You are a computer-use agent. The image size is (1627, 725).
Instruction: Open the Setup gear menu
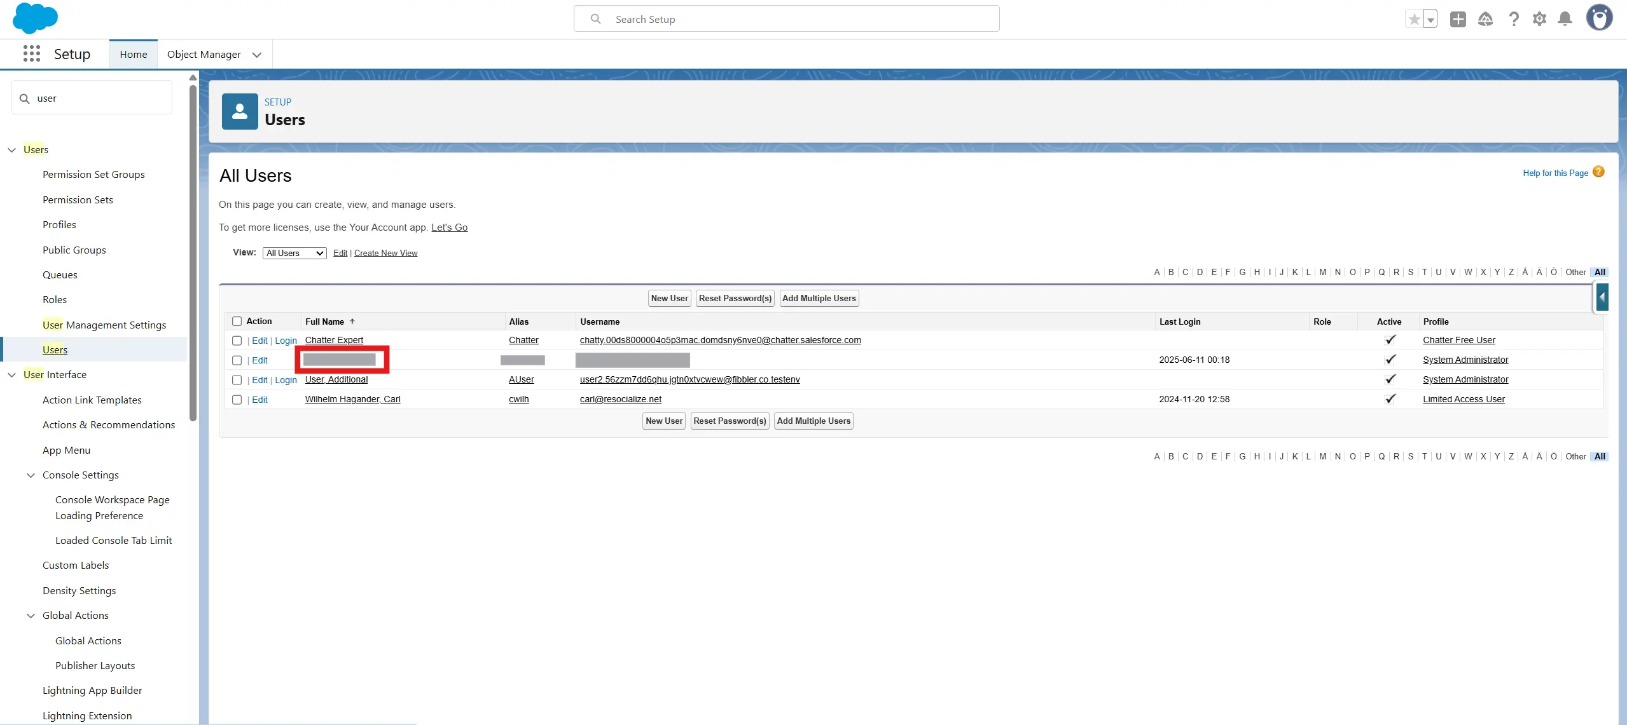[1539, 19]
